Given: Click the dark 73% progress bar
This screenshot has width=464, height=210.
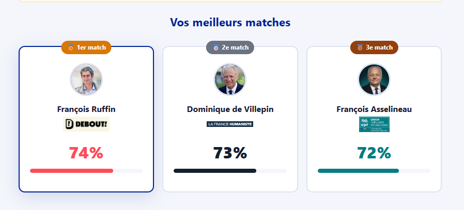Looking at the screenshot, I should click(215, 171).
